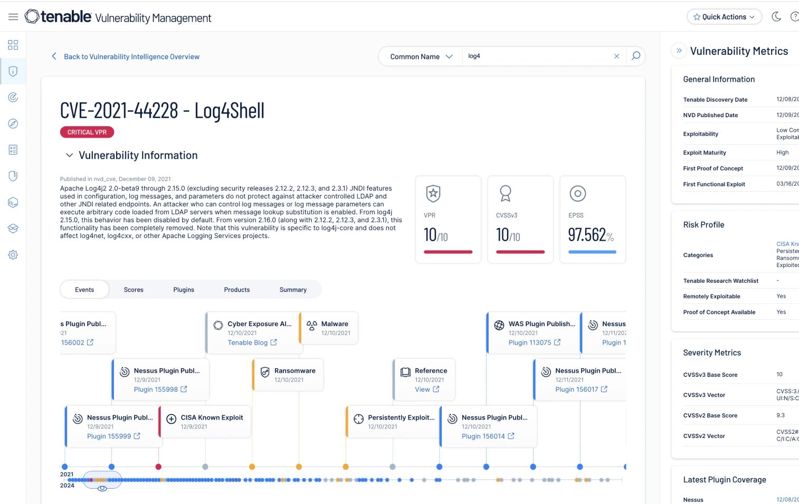Open the Reports checklist icon in sidebar
The width and height of the screenshot is (799, 504).
13,149
